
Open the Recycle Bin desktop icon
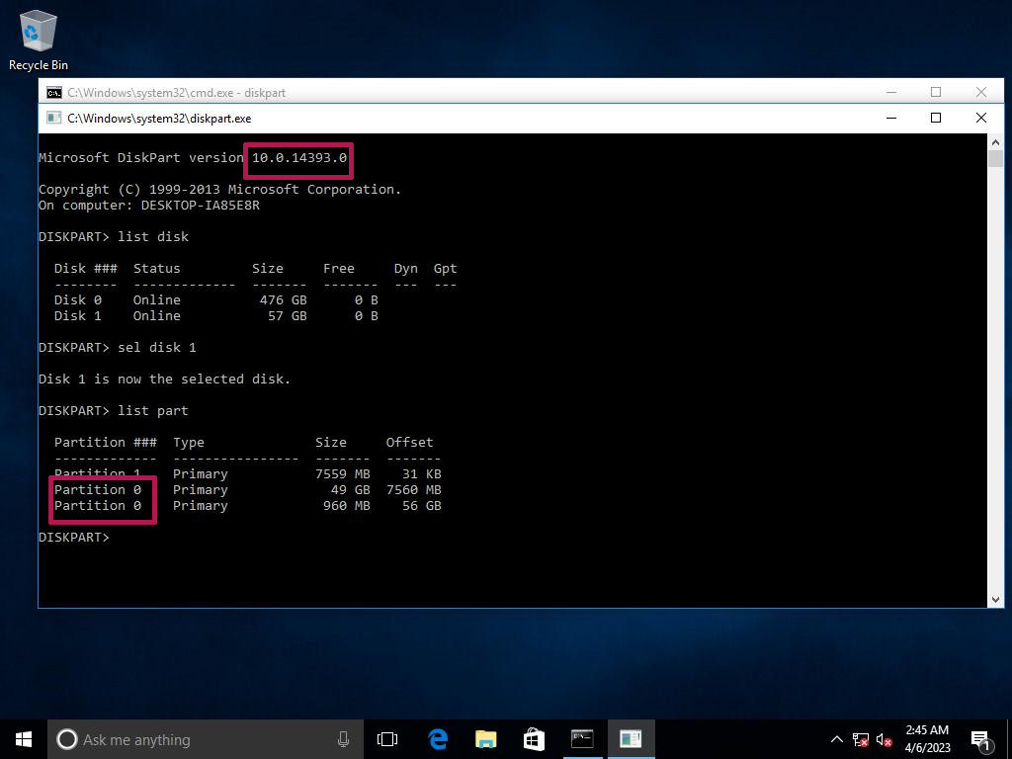point(39,40)
